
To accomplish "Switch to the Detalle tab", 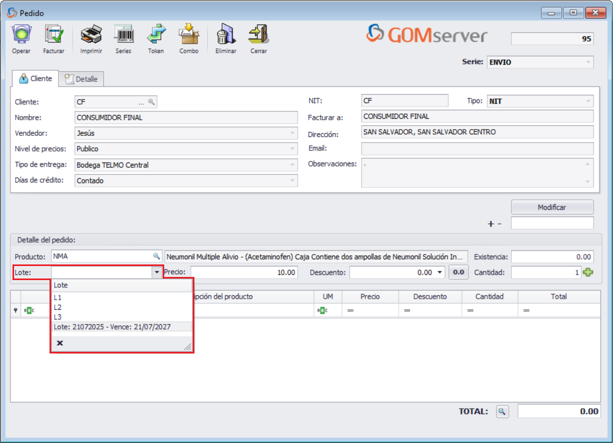I will (x=82, y=79).
